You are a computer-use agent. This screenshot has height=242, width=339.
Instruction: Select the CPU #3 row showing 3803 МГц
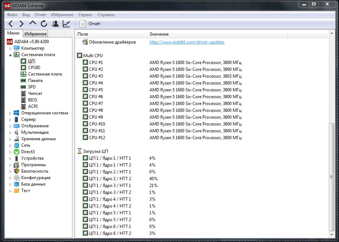(x=162, y=76)
